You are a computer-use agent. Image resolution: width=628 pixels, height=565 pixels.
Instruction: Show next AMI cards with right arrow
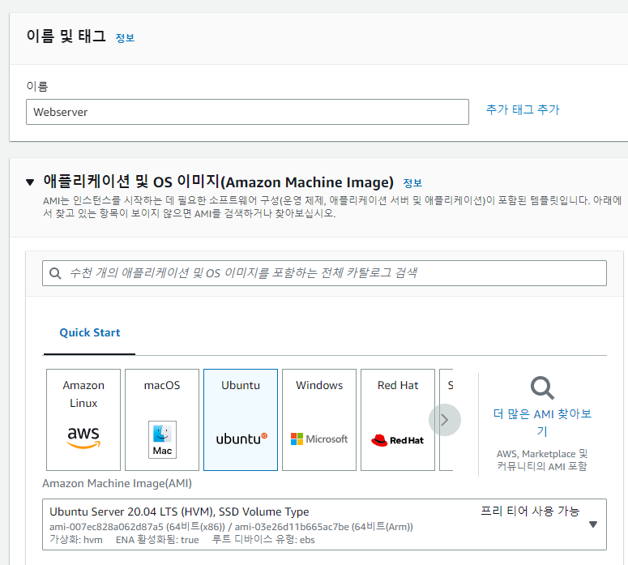pyautogui.click(x=445, y=420)
